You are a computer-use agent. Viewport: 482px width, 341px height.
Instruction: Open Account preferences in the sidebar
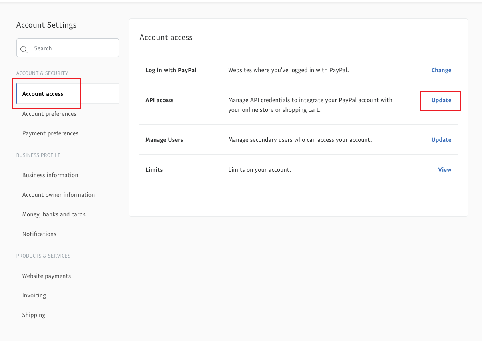point(49,114)
